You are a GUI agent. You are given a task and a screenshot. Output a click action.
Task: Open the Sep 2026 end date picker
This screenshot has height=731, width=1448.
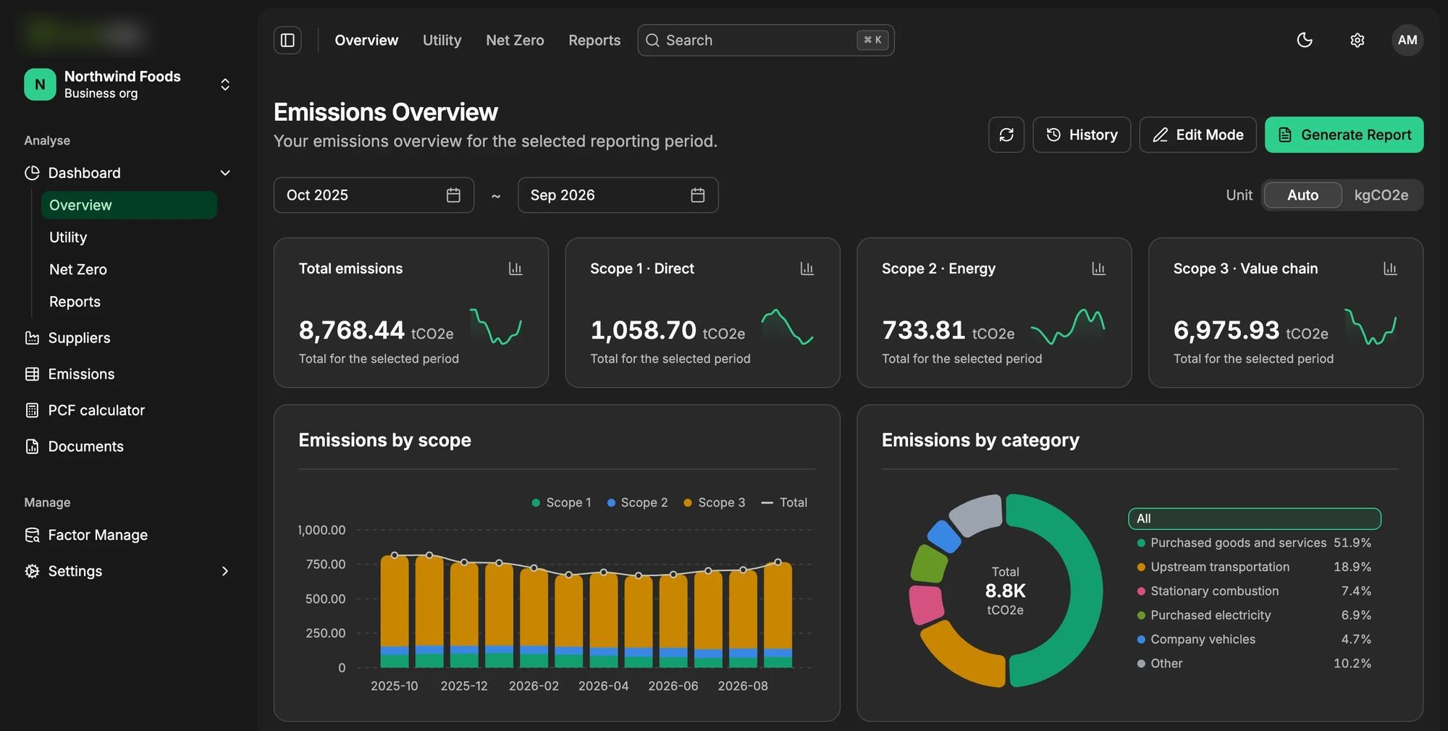coord(618,195)
